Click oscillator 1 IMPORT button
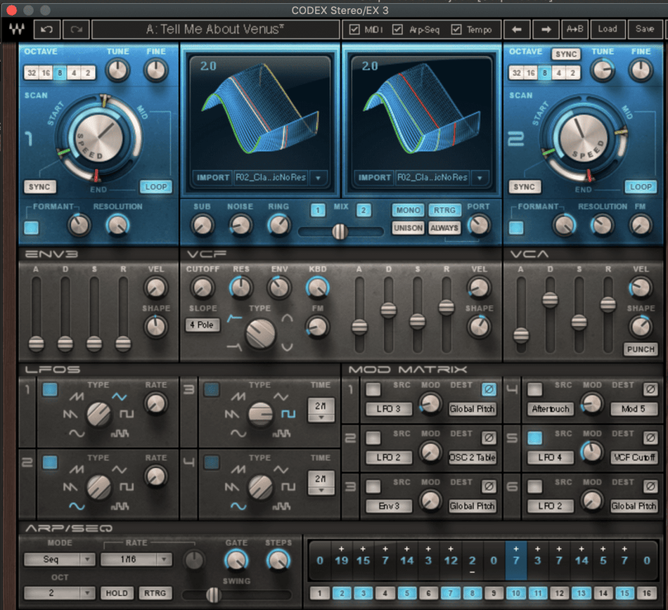 pos(212,178)
